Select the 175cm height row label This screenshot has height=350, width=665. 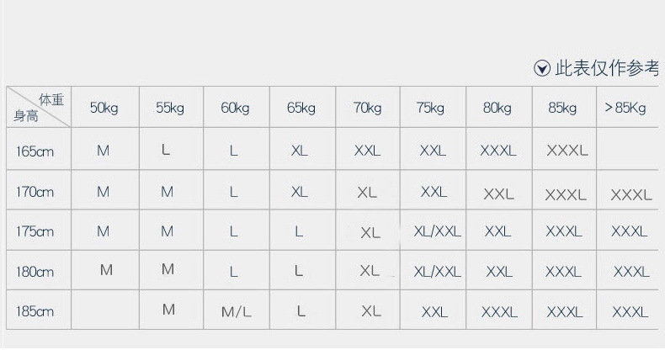pos(35,231)
